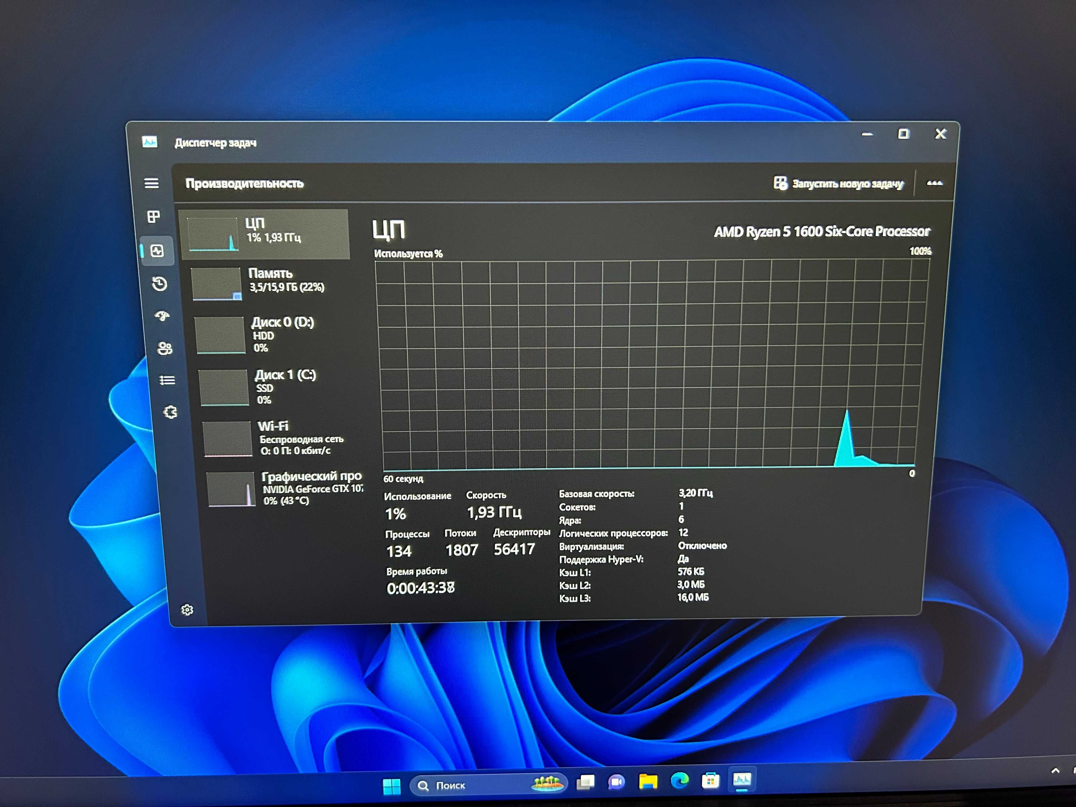1076x807 pixels.
Task: Click the 60 секунд graph label
Action: click(403, 479)
